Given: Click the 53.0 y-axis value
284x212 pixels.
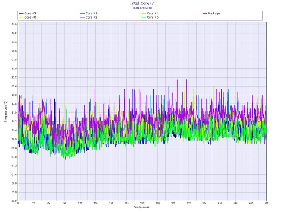Looking at the screenshot, I should (14, 201).
